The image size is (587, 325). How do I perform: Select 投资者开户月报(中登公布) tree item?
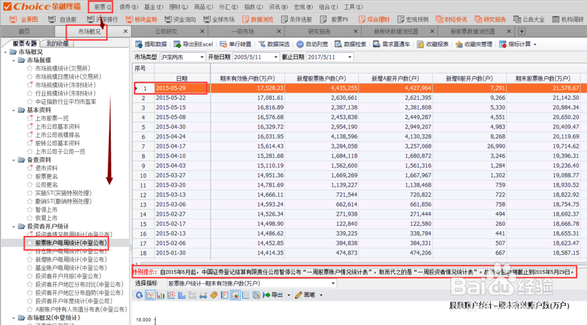coord(68,276)
